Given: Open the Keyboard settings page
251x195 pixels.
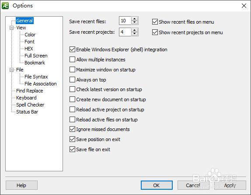Looking at the screenshot, I should point(26,98).
